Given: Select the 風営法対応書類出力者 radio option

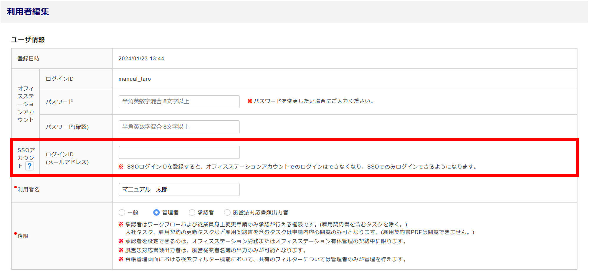Looking at the screenshot, I should tap(227, 213).
